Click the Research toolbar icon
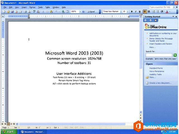This screenshot has height=134, width=179. click(x=38, y=11)
